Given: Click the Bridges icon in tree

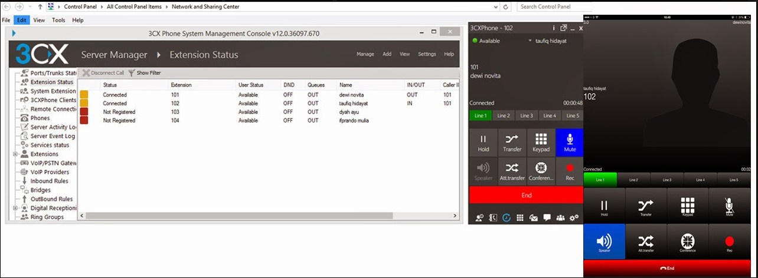Looking at the screenshot, I should tap(24, 190).
